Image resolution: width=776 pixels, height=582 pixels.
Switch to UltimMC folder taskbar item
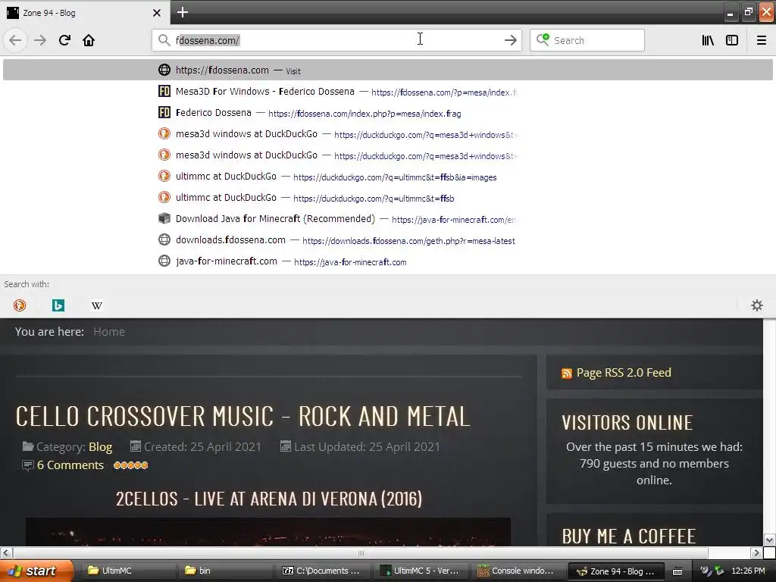[127, 571]
